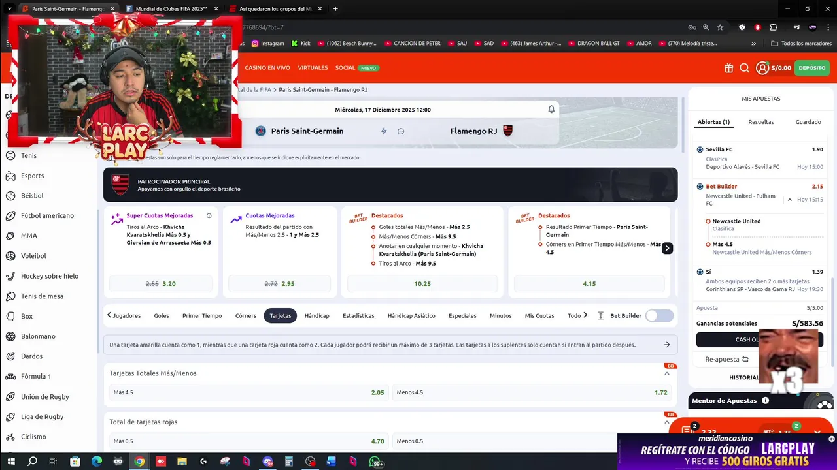Pick the Bet Builder Destacados 10.25 odds

(422, 284)
